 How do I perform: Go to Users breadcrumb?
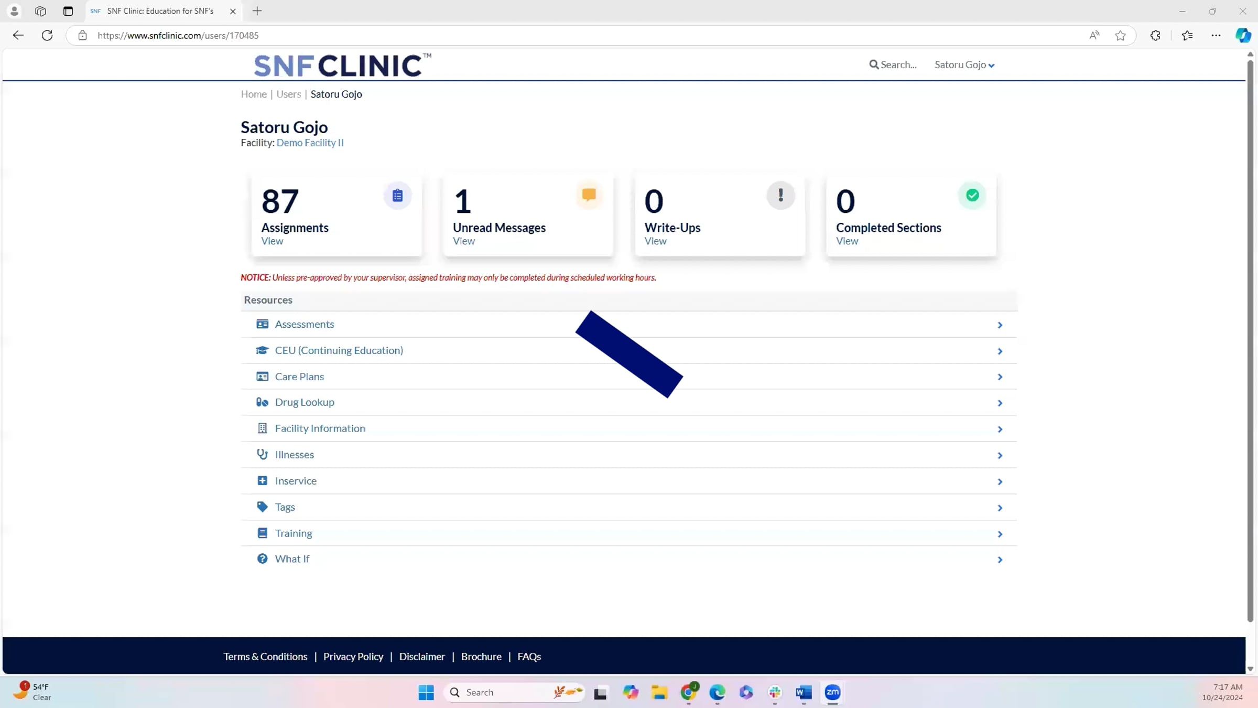click(x=288, y=94)
